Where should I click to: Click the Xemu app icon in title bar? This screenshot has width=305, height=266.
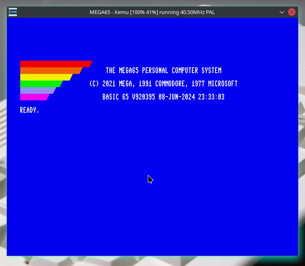coord(13,12)
